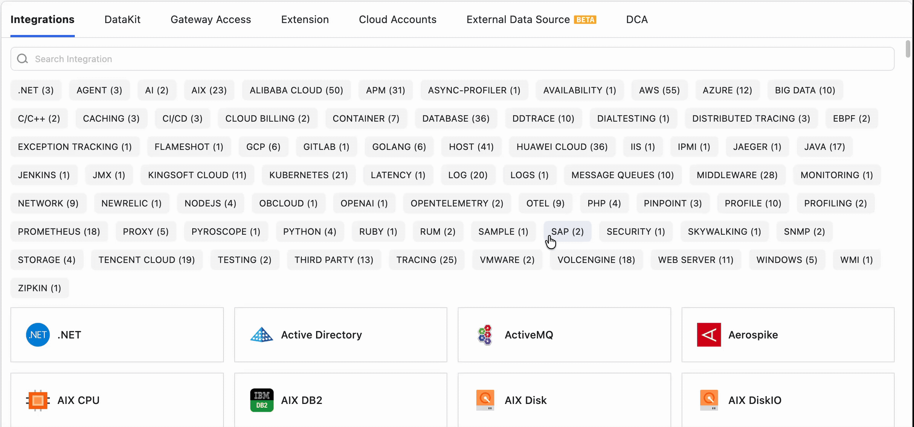Select the MONITORING (1) tag
Image resolution: width=914 pixels, height=427 pixels.
[x=837, y=175]
